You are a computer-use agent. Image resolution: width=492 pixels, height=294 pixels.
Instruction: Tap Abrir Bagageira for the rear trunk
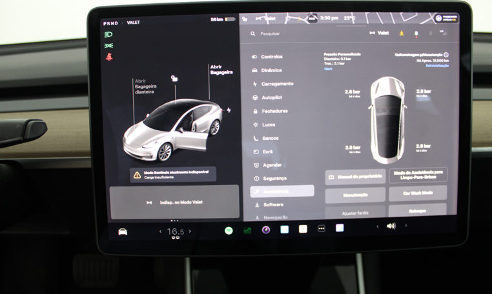point(221,70)
